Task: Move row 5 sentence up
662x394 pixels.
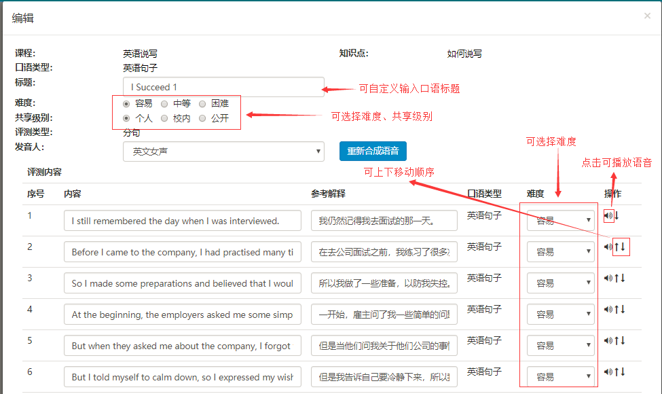Action: point(616,341)
